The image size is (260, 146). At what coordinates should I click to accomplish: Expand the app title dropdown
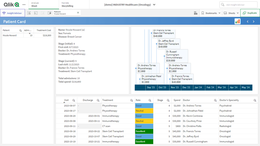coord(154,5)
